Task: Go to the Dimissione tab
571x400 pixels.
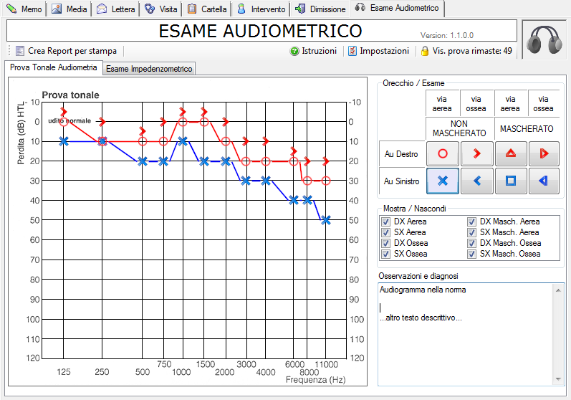Action: pos(320,9)
